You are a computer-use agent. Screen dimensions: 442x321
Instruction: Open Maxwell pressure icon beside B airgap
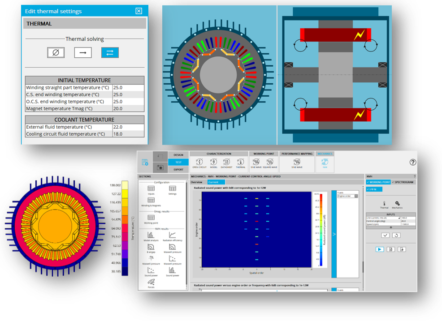pyautogui.click(x=173, y=248)
